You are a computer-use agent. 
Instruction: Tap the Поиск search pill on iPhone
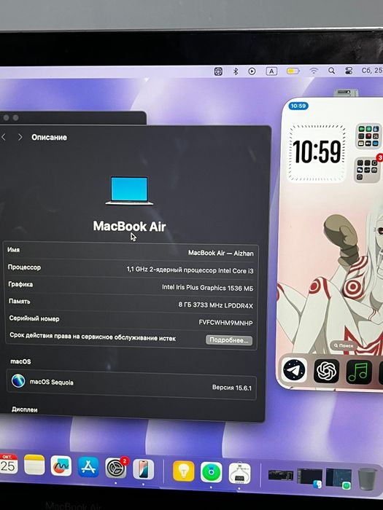344,345
